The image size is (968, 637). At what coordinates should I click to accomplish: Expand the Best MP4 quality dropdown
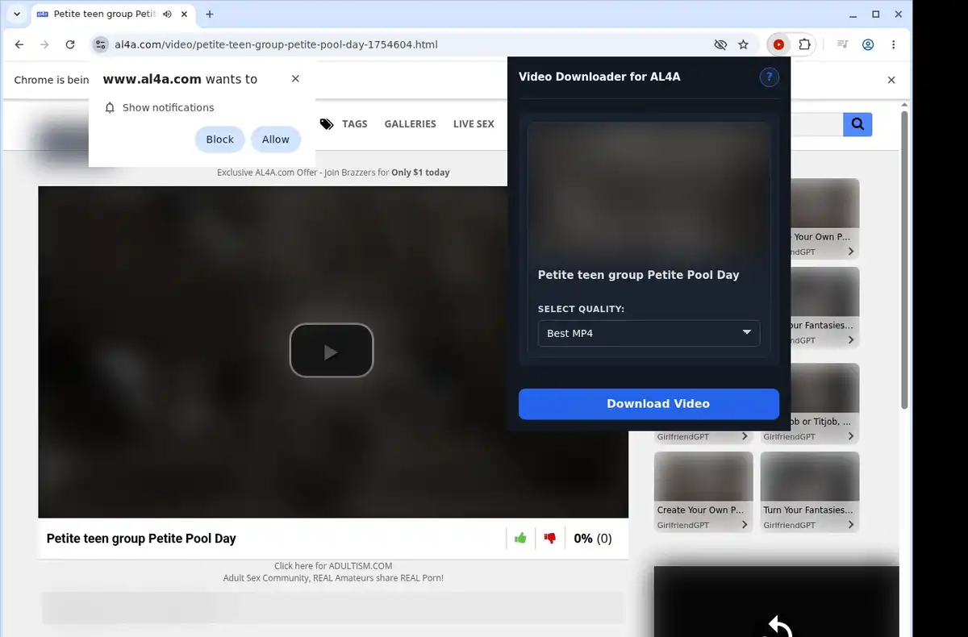pyautogui.click(x=649, y=333)
